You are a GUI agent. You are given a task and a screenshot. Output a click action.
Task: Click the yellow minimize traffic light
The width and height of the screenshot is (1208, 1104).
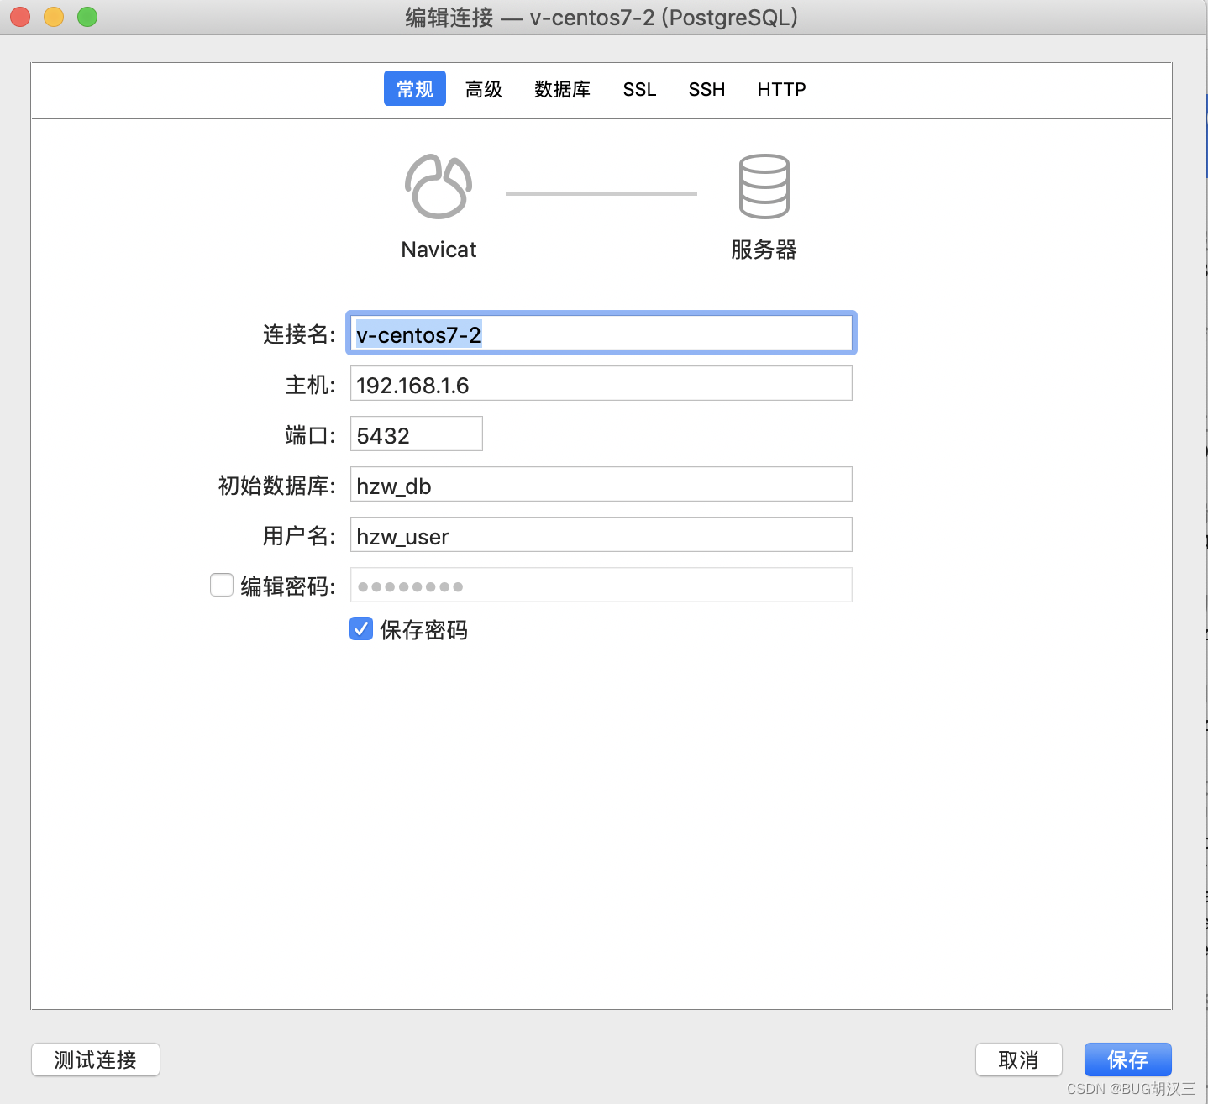point(53,17)
